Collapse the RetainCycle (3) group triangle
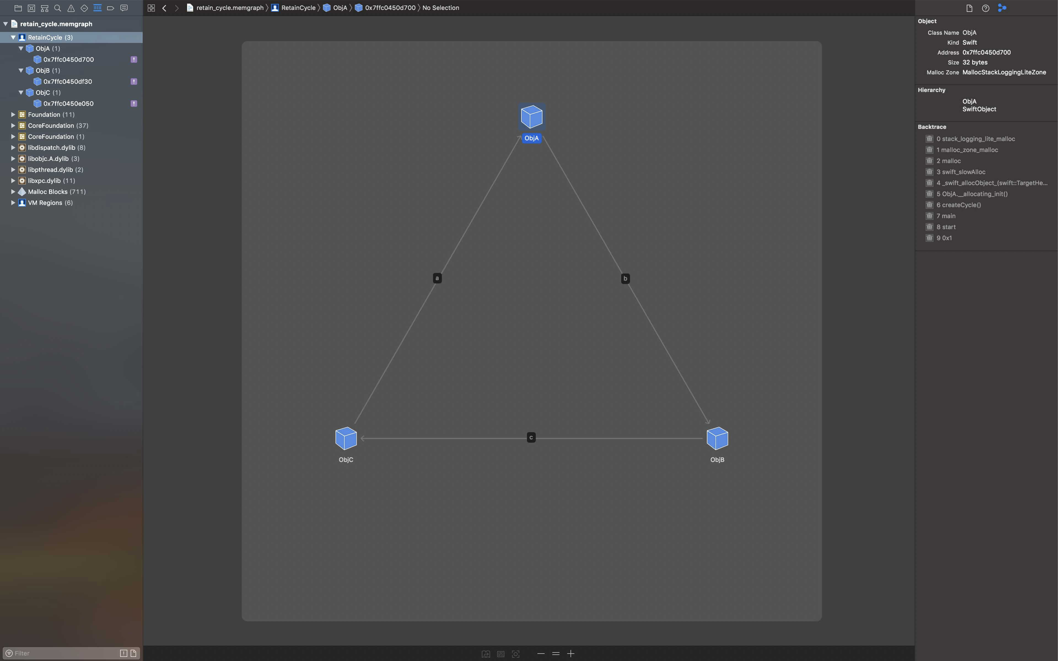The width and height of the screenshot is (1058, 661). (13, 37)
